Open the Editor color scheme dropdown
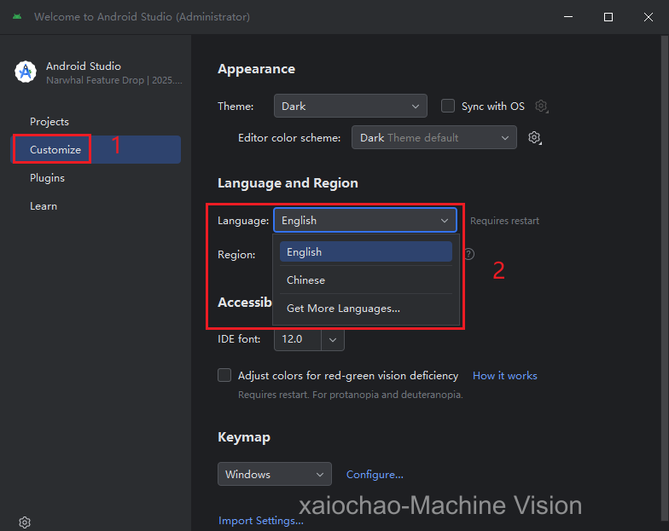Viewport: 669px width, 531px height. coord(433,137)
